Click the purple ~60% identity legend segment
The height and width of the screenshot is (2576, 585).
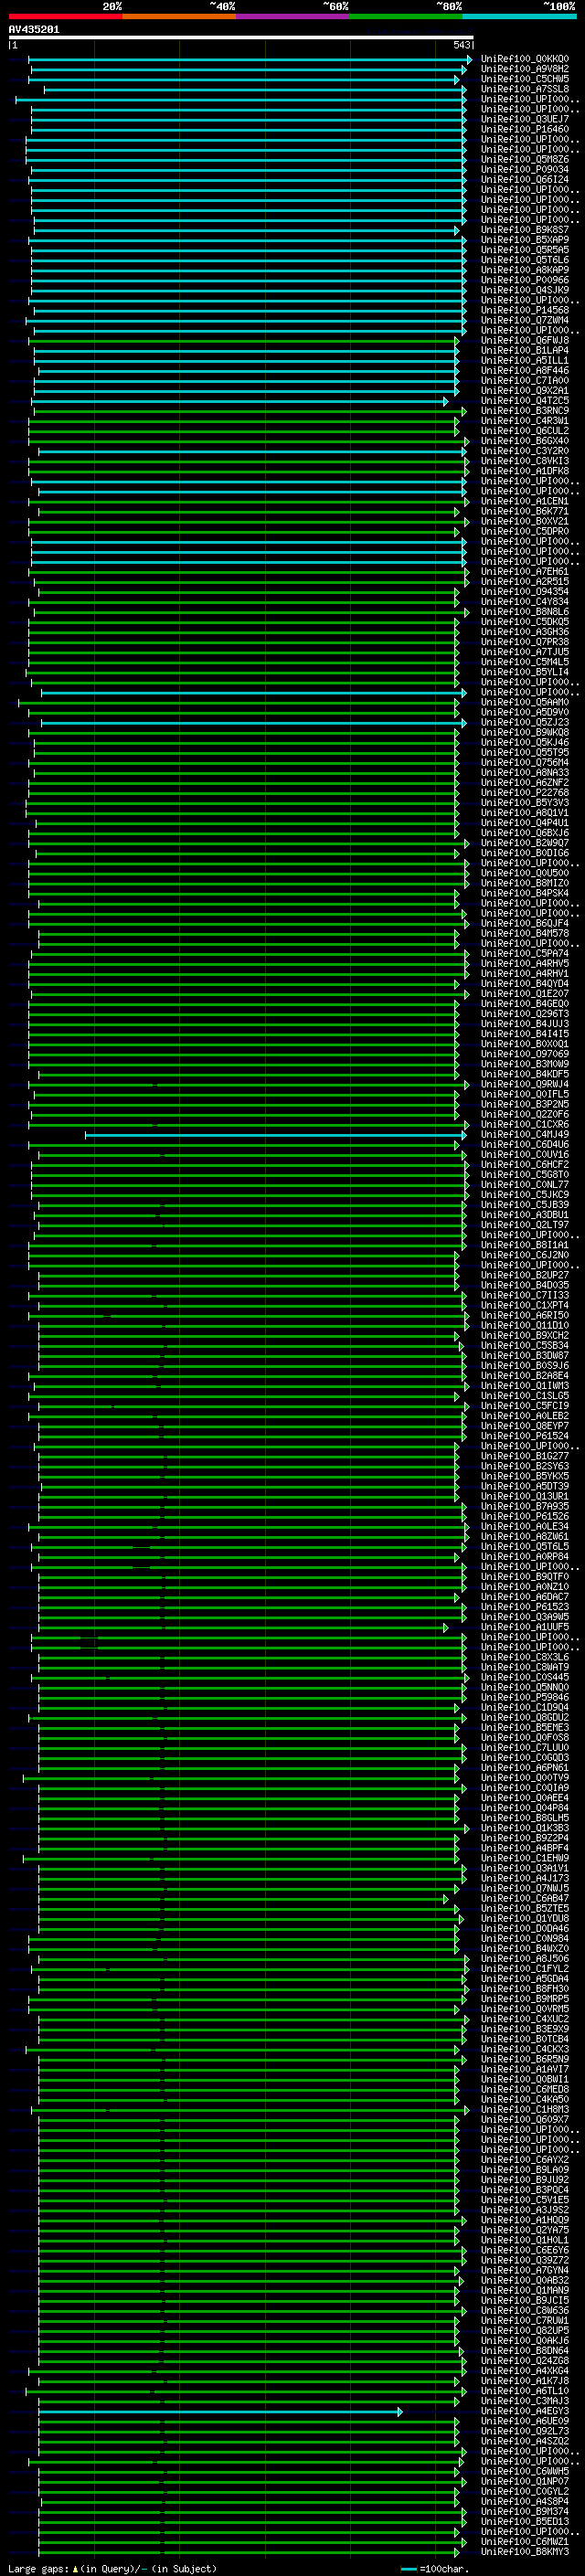[x=293, y=16]
